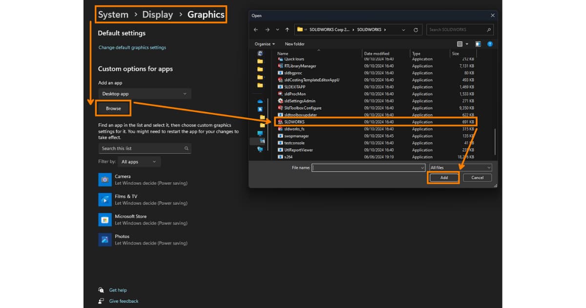Select the Photos app icon

pyautogui.click(x=105, y=240)
